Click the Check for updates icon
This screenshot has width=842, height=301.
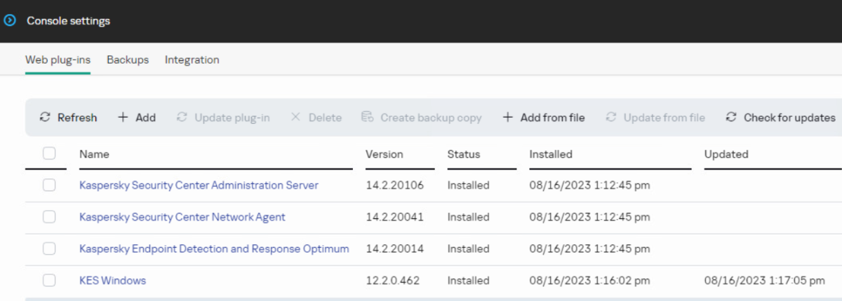(x=731, y=118)
